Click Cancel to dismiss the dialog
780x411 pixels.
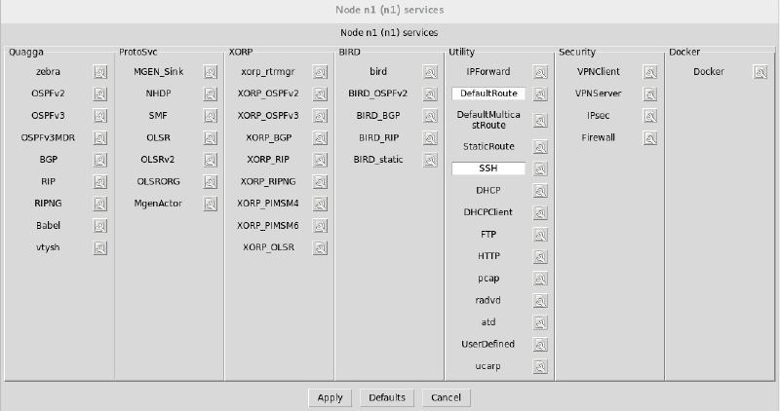[446, 397]
